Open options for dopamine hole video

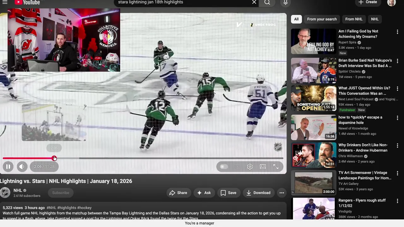point(397,118)
